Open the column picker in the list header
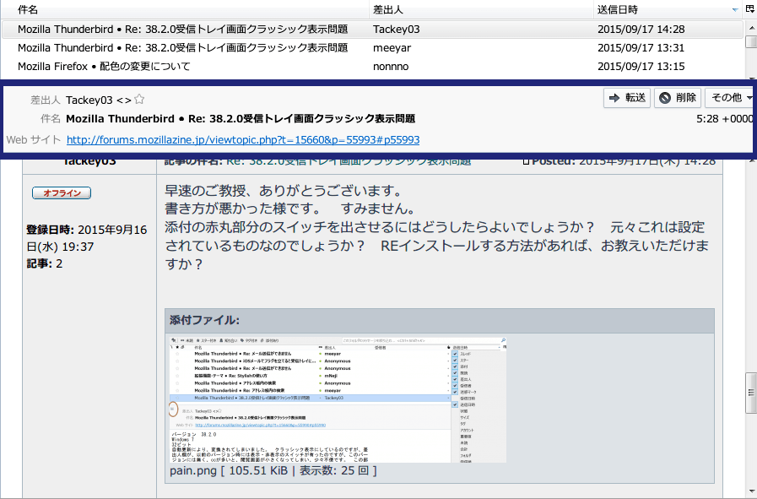757x499 pixels. click(750, 9)
